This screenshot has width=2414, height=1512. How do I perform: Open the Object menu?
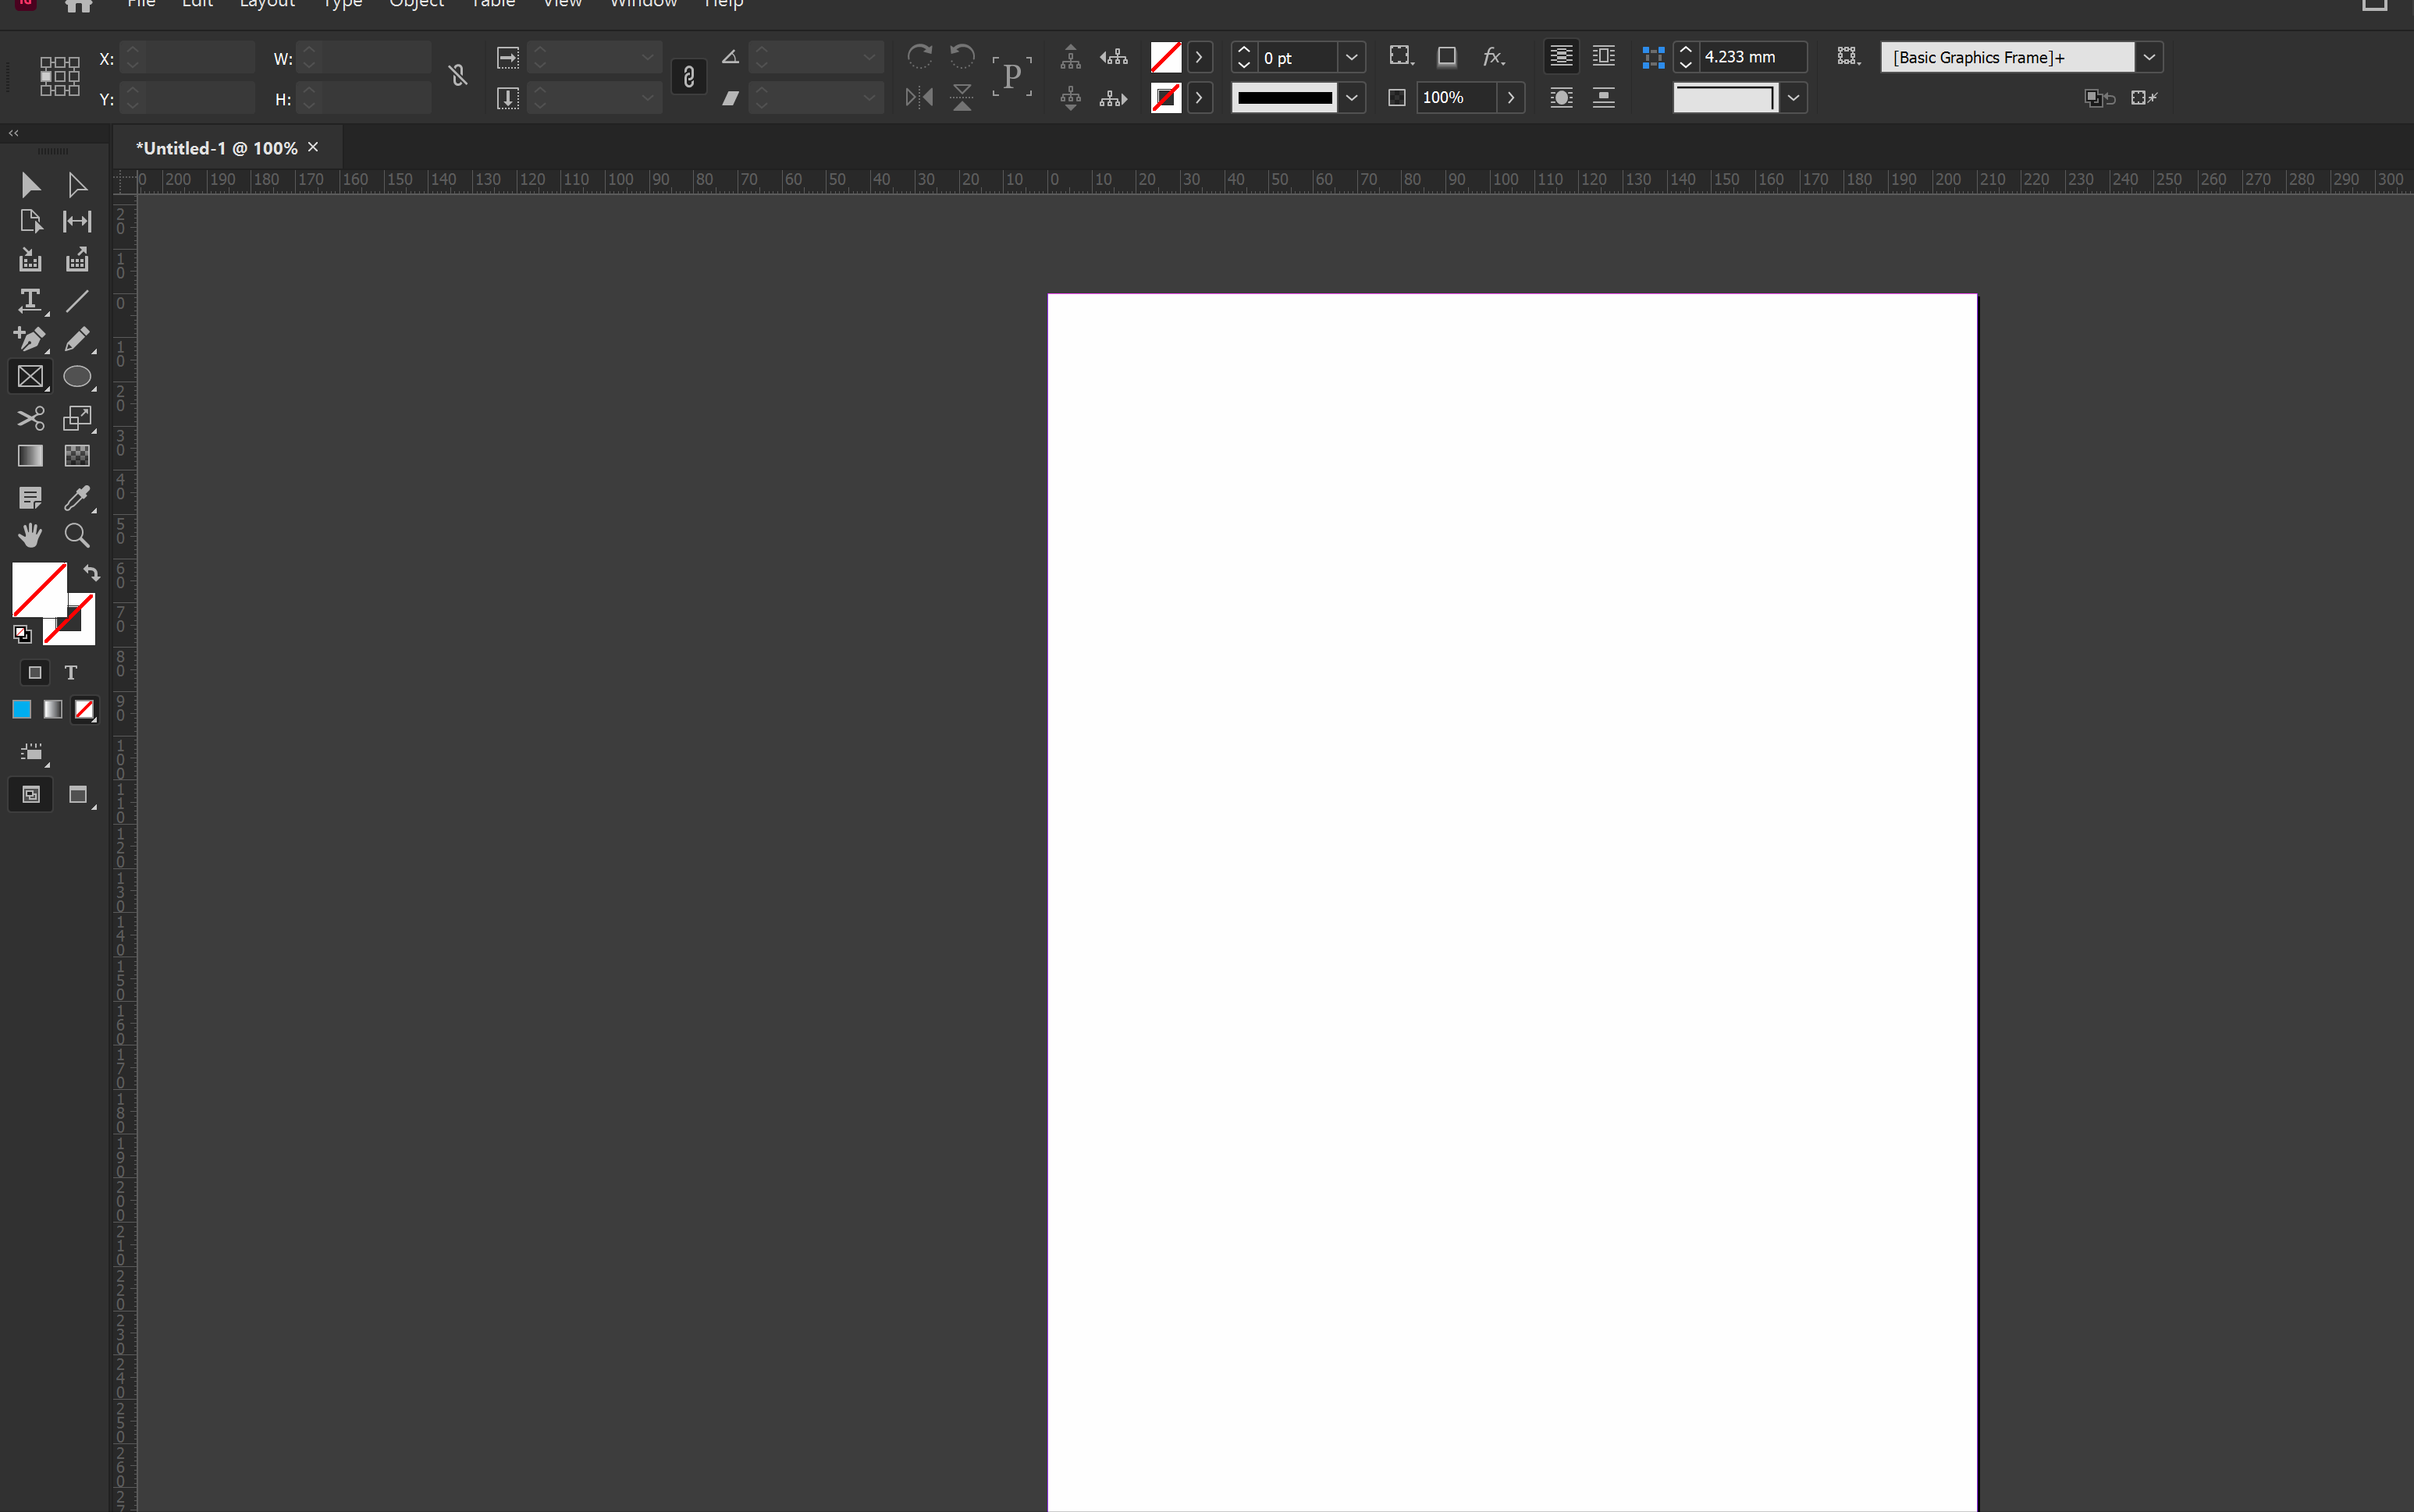416,4
